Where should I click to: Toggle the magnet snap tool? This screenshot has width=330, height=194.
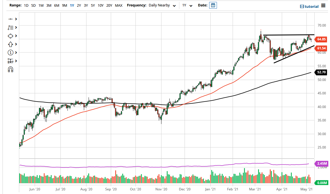(10, 69)
